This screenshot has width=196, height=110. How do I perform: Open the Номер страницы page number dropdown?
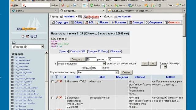coord(165,67)
